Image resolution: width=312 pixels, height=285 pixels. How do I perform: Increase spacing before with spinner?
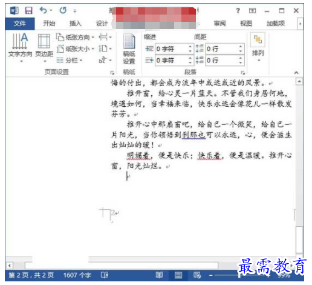(x=241, y=46)
